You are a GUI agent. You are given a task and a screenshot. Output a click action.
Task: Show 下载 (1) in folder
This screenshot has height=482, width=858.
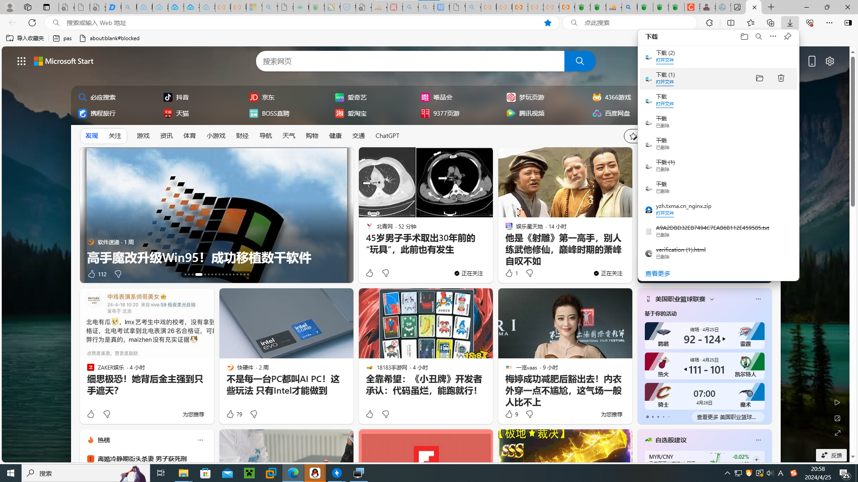pos(759,78)
